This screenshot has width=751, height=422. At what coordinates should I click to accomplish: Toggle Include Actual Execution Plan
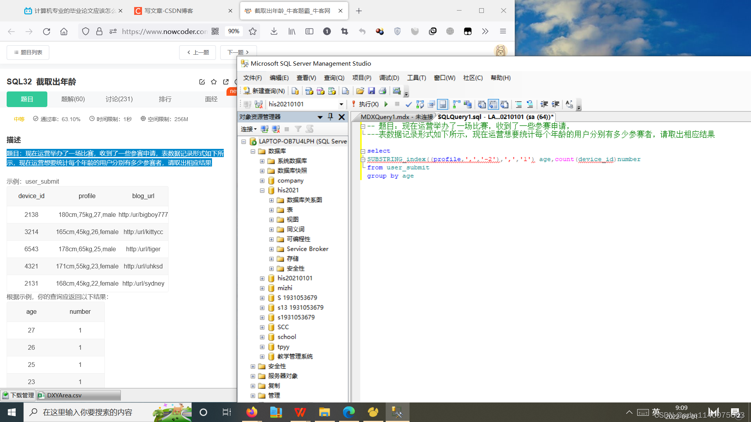[x=456, y=104]
